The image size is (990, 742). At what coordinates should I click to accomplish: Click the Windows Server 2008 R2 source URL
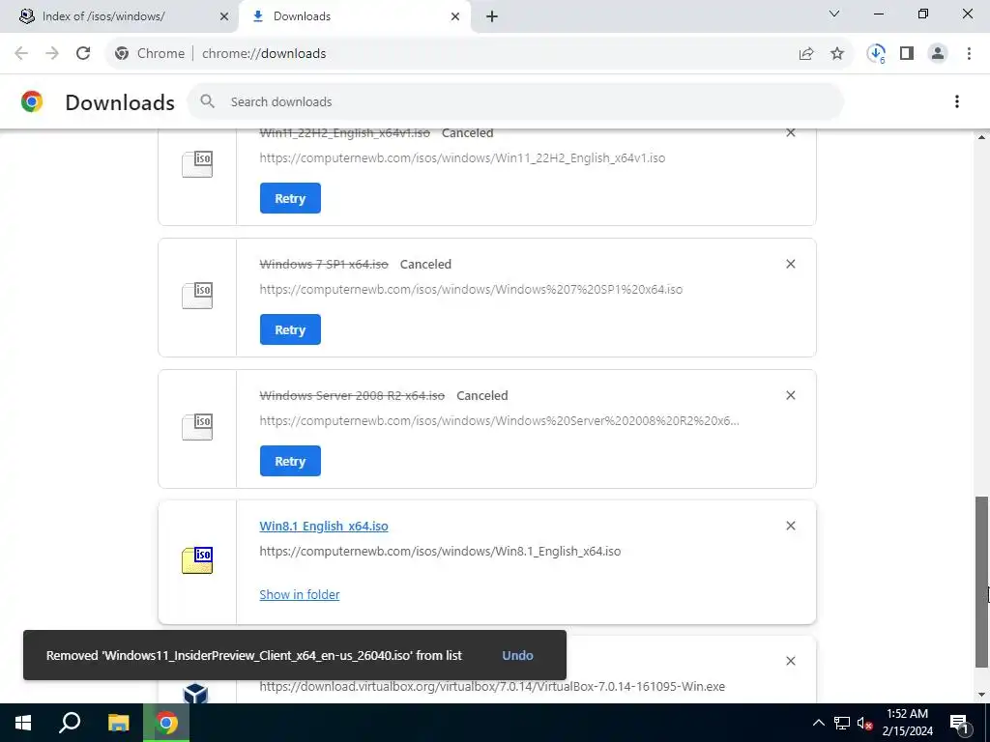[x=499, y=421]
